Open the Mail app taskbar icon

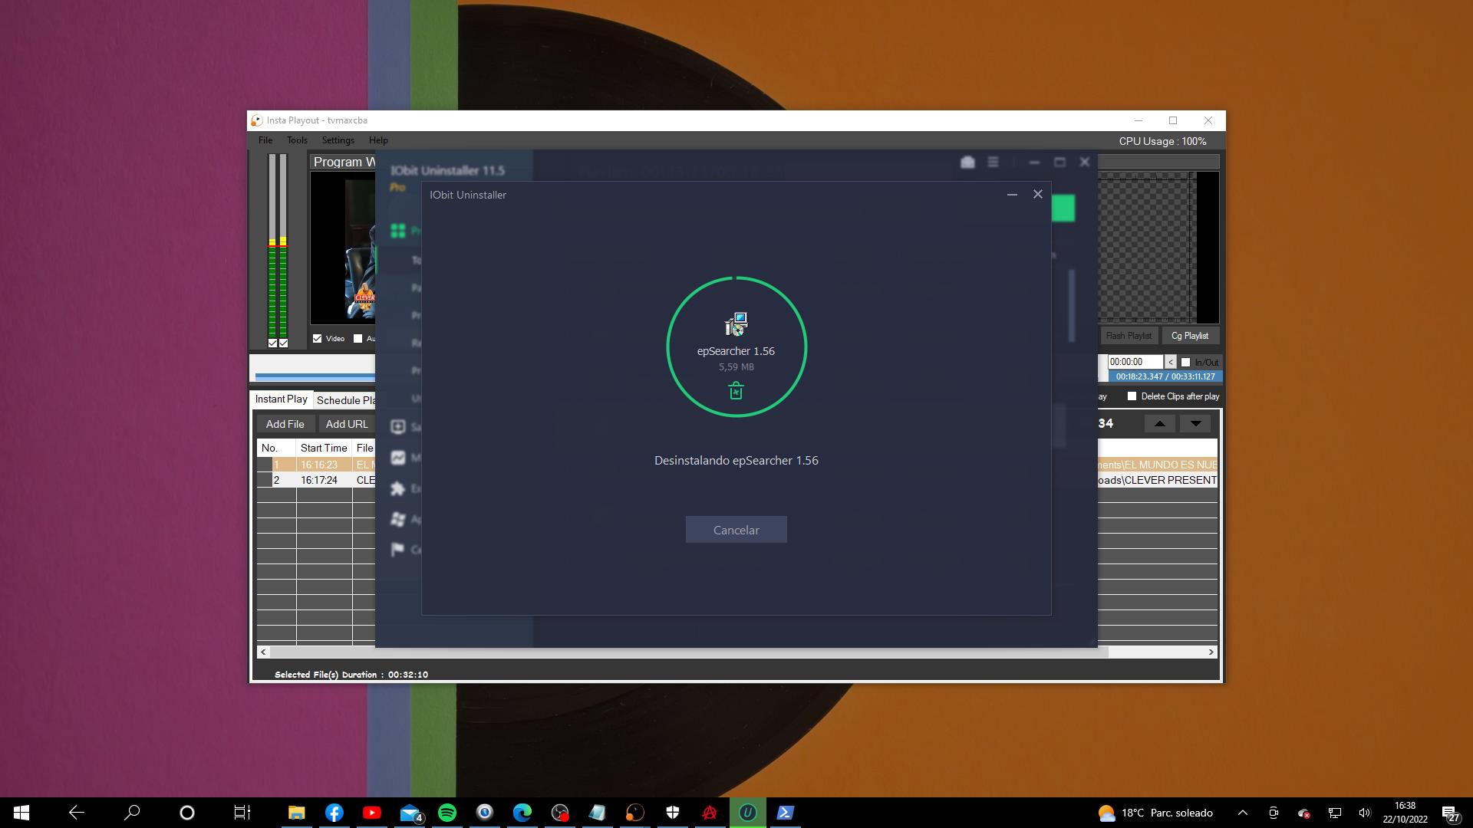click(410, 813)
